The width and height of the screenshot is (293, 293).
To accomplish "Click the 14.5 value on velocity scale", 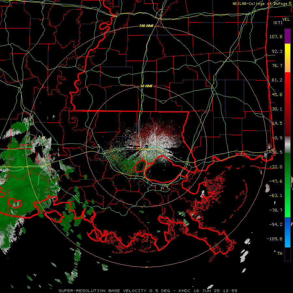I will 277,123.
